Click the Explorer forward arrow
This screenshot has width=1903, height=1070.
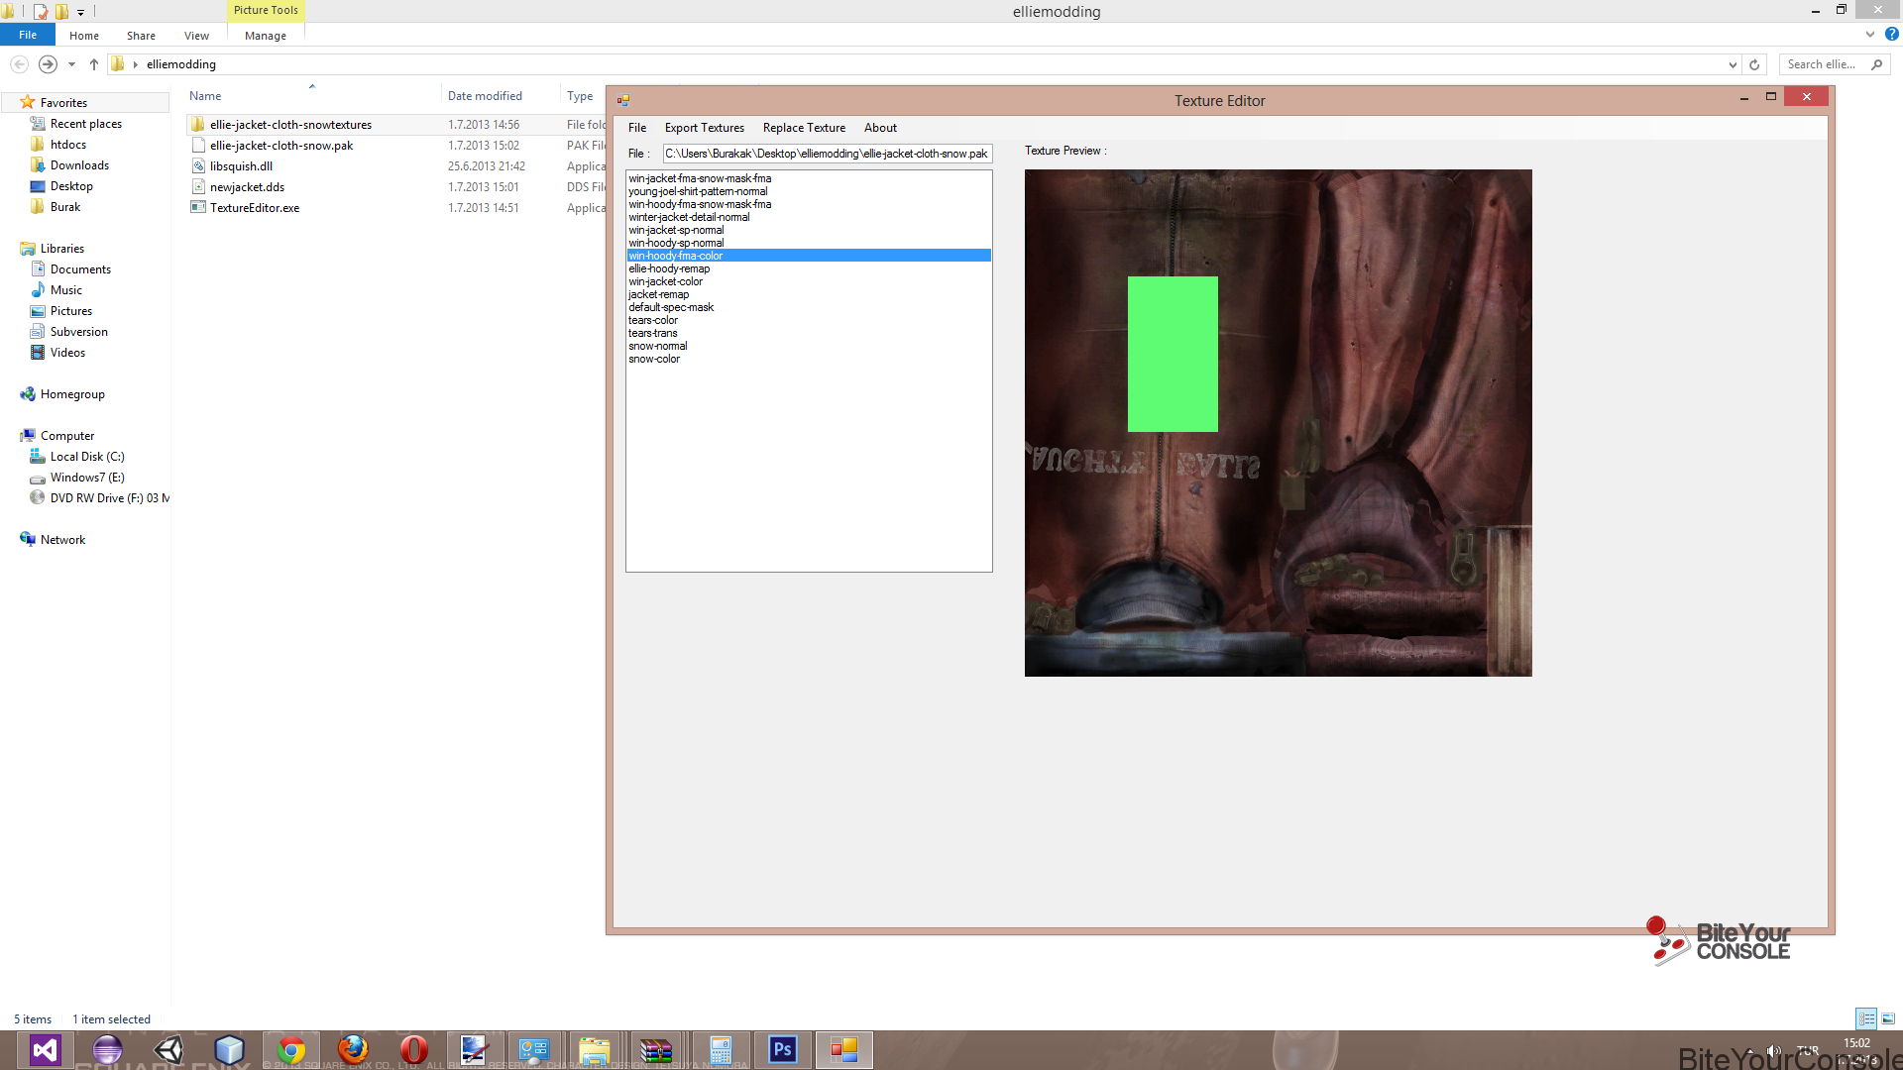[48, 64]
